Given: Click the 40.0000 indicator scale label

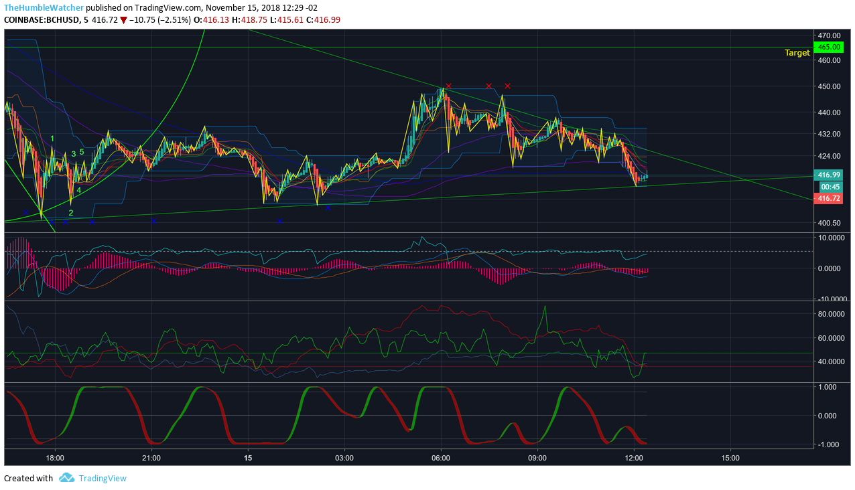Looking at the screenshot, I should 832,361.
